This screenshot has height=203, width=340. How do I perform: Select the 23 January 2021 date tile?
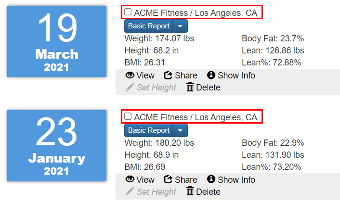tap(57, 146)
